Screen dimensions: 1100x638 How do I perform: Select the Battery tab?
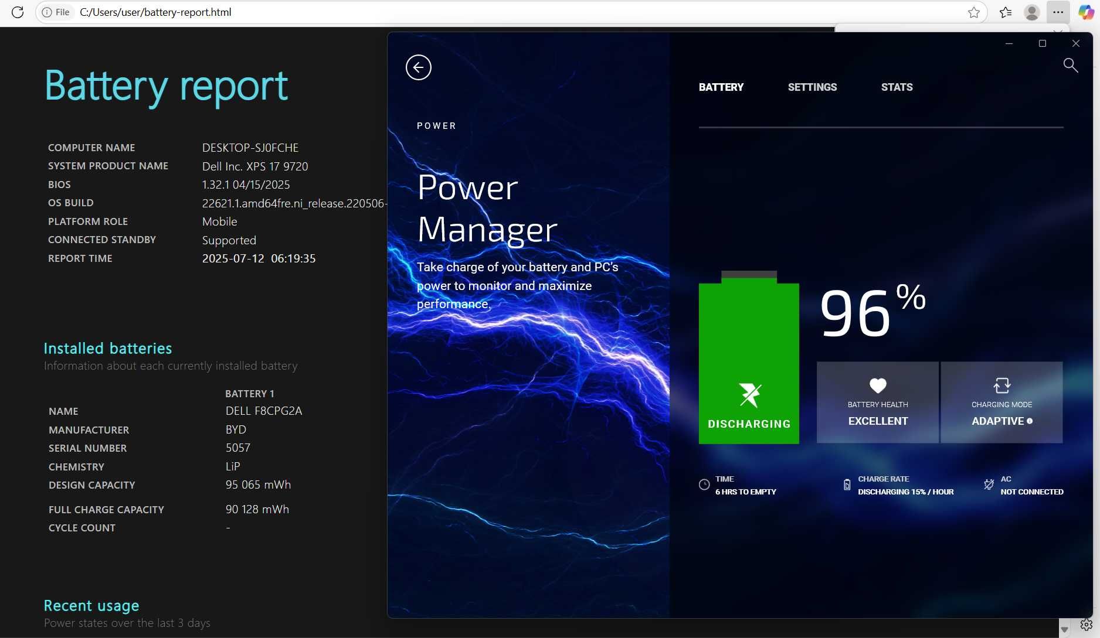[721, 87]
